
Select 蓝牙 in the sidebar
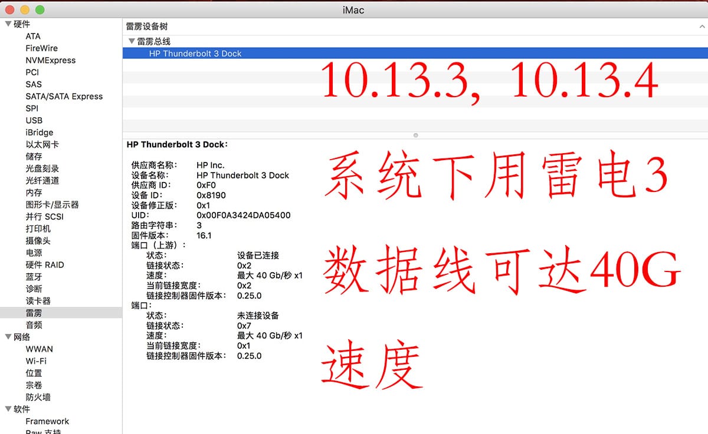34,277
